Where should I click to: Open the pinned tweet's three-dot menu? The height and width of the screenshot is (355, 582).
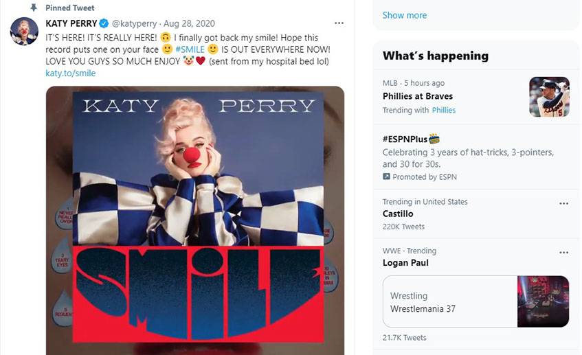pyautogui.click(x=339, y=23)
